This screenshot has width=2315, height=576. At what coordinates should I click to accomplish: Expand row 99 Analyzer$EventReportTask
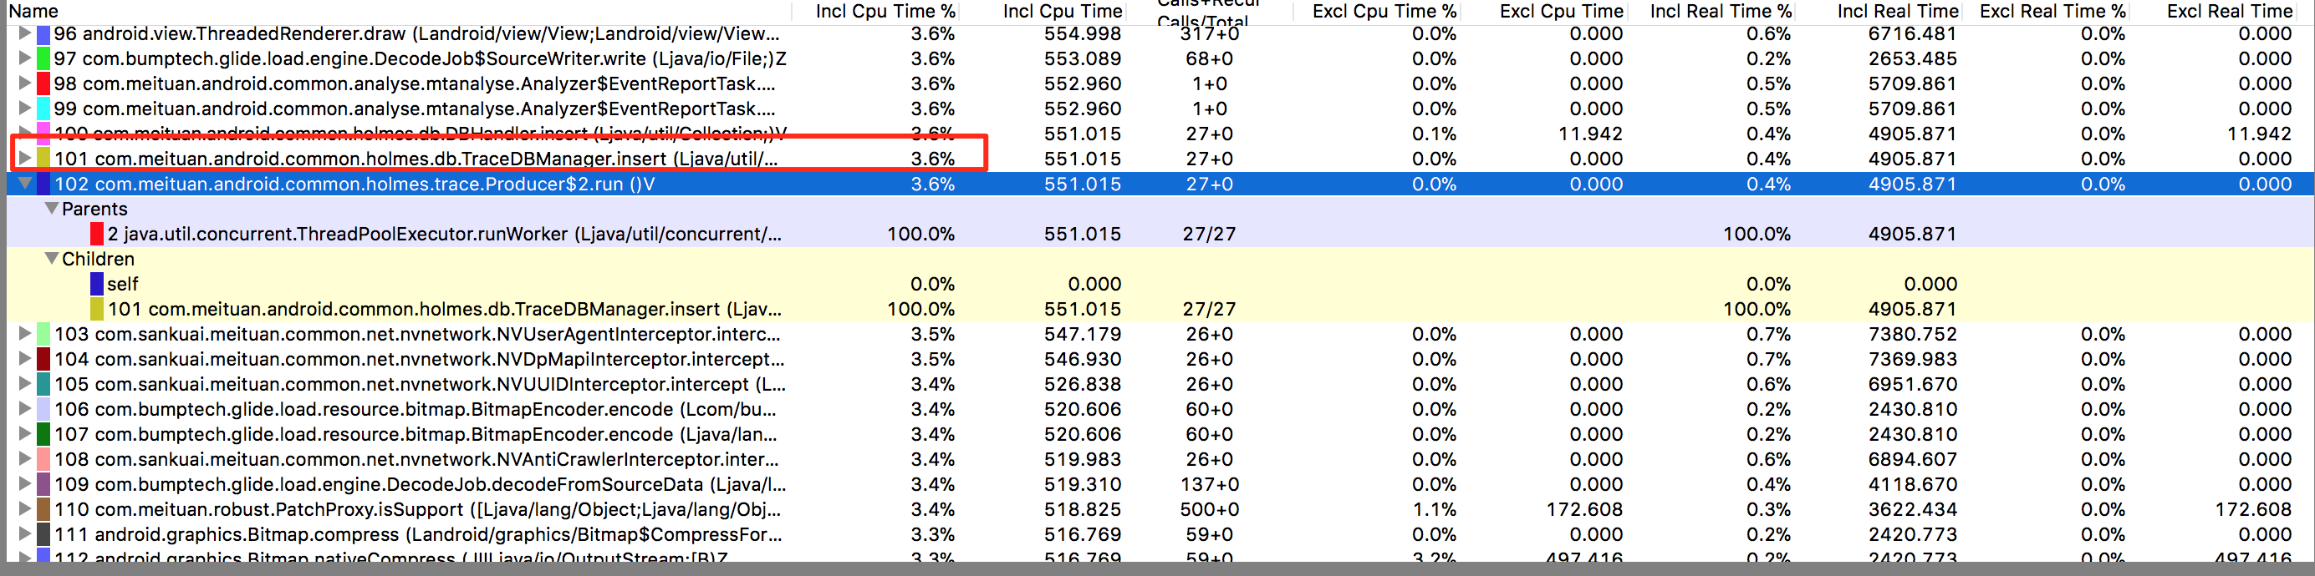point(24,109)
